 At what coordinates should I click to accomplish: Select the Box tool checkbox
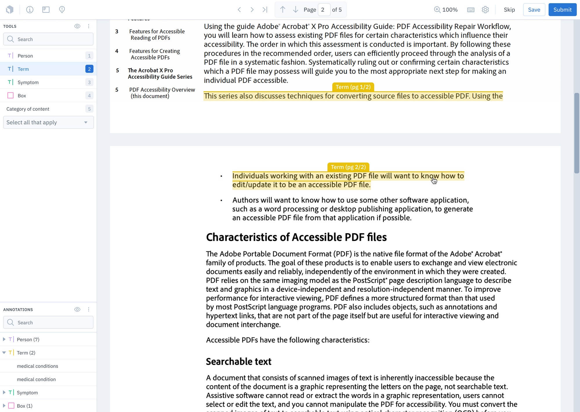(x=10, y=95)
